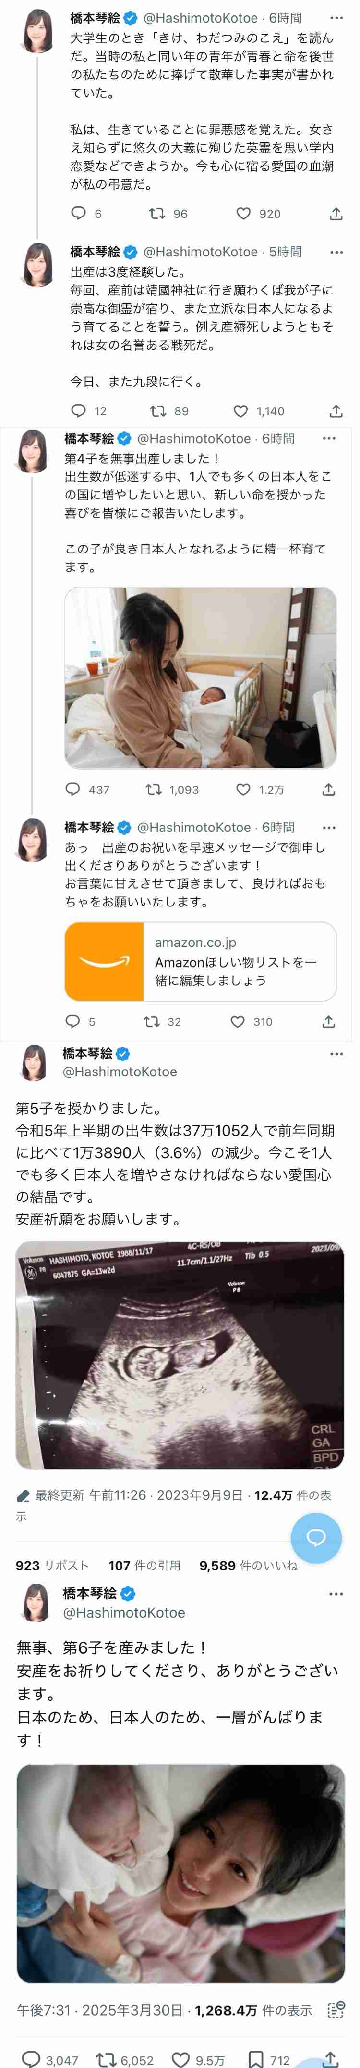Open replies on the tweet with 12 comments
The width and height of the screenshot is (360, 2068).
pyautogui.click(x=78, y=411)
